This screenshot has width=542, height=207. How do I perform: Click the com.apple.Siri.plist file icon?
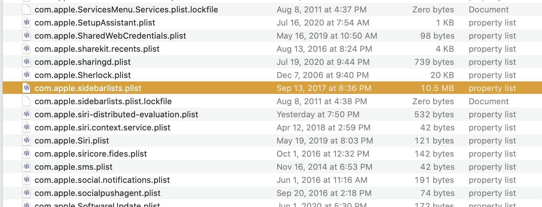[27, 141]
